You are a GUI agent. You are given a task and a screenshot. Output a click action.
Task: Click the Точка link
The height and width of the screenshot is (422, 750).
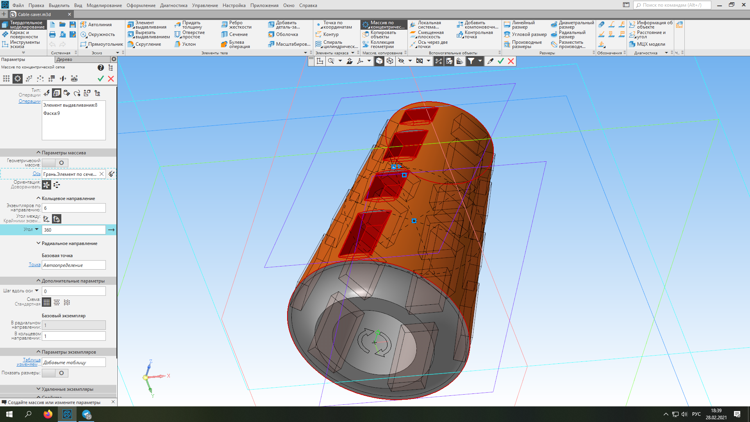coord(34,265)
